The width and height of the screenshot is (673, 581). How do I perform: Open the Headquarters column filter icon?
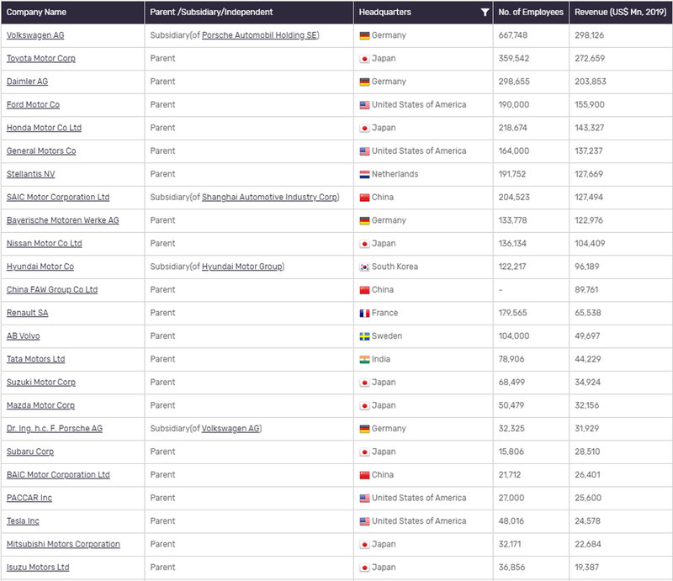point(485,12)
